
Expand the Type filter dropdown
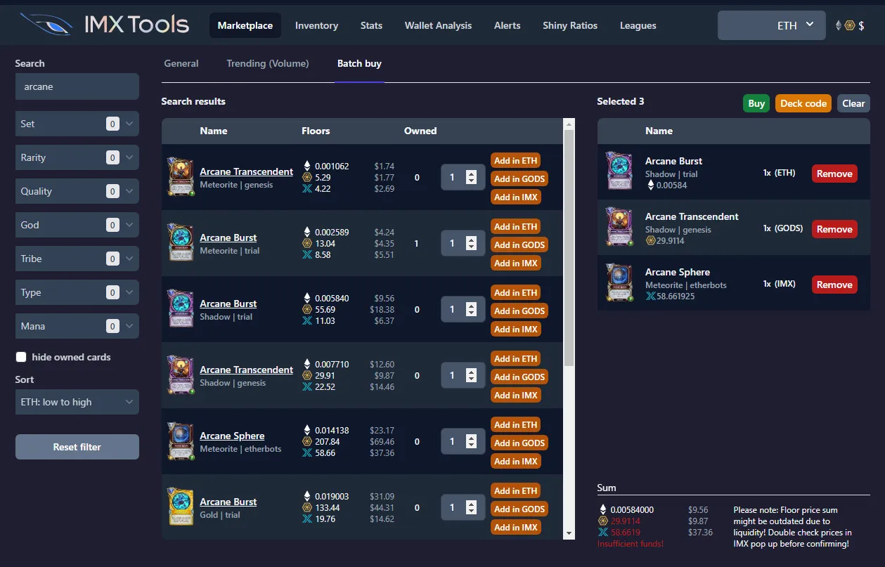pos(77,292)
